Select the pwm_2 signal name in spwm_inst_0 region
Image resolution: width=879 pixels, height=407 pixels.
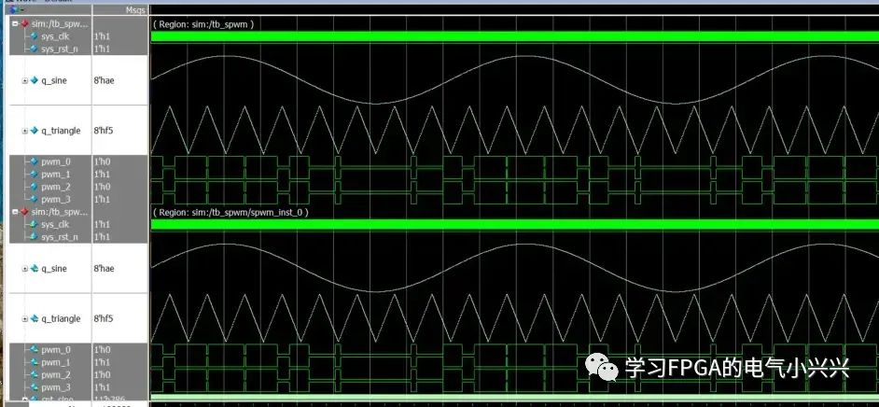click(x=56, y=374)
